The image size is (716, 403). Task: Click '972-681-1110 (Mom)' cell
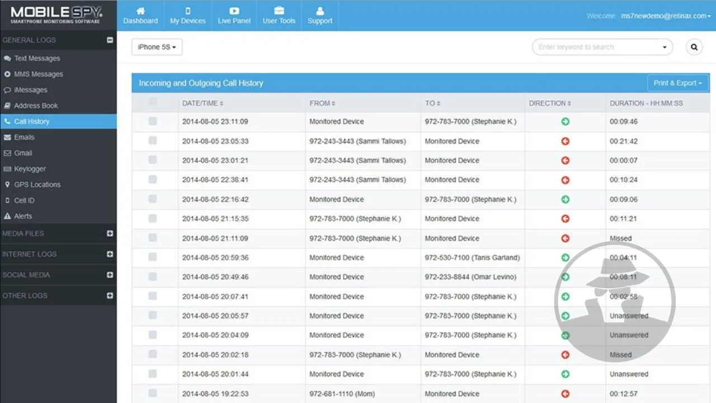coord(363,393)
